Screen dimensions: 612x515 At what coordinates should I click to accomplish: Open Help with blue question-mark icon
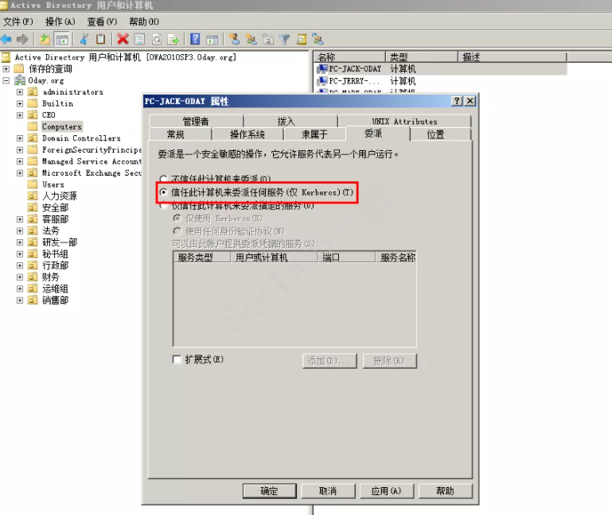[x=195, y=39]
